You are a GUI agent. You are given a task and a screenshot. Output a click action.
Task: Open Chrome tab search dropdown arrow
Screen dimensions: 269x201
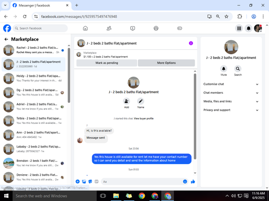click(5, 5)
